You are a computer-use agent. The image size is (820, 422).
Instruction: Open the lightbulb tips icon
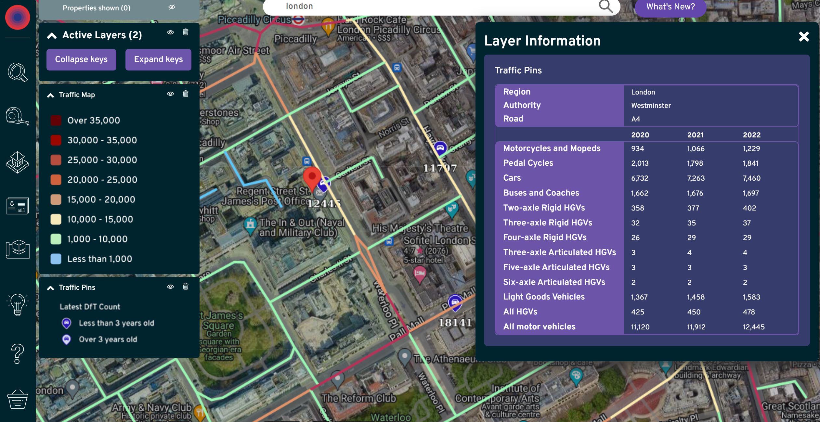pyautogui.click(x=17, y=304)
